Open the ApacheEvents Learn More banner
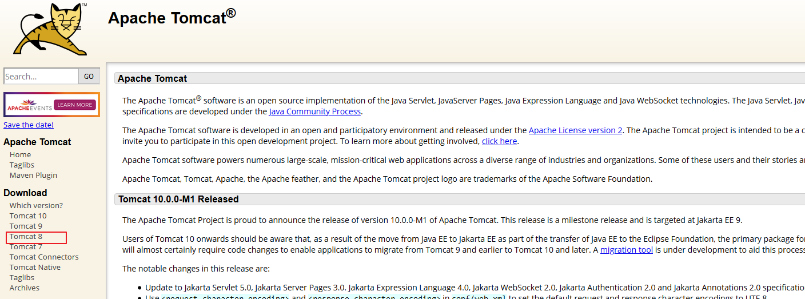Screen dimensions: 805x299 coord(51,105)
